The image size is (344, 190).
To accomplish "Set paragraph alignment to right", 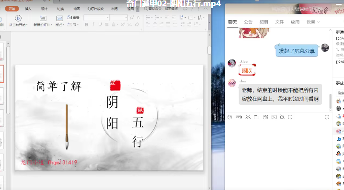I will pyautogui.click(x=161, y=24).
